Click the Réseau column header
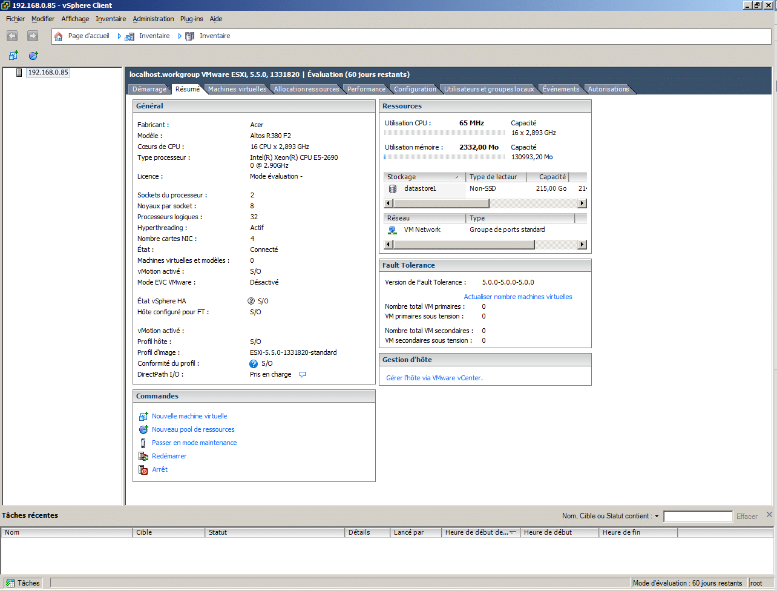777x591 pixels. pyautogui.click(x=425, y=218)
